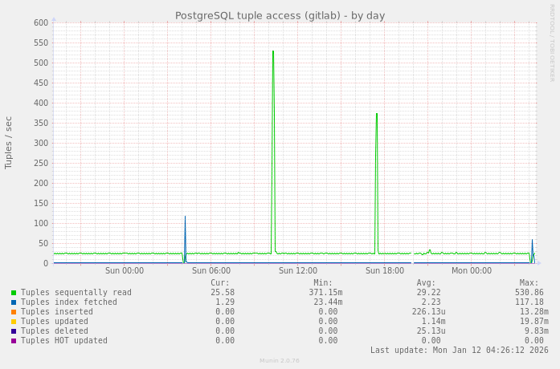Select the 'Tuples index fetched' legend label

pos(69,302)
